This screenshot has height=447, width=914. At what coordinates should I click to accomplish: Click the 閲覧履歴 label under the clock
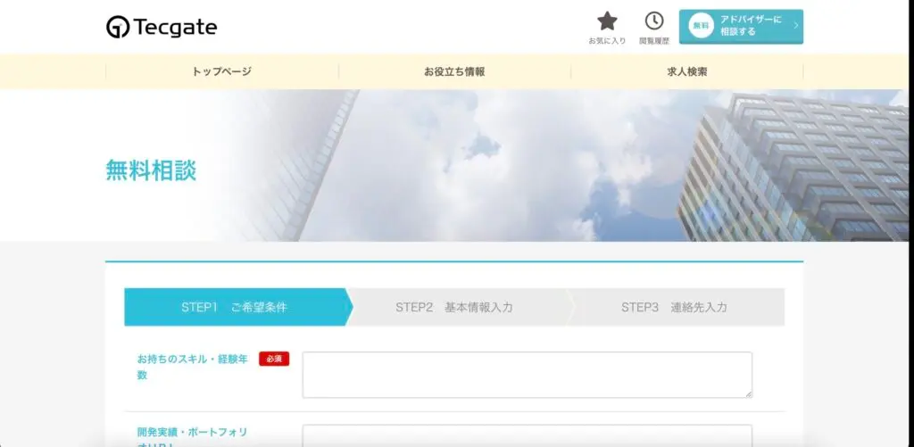click(x=654, y=41)
